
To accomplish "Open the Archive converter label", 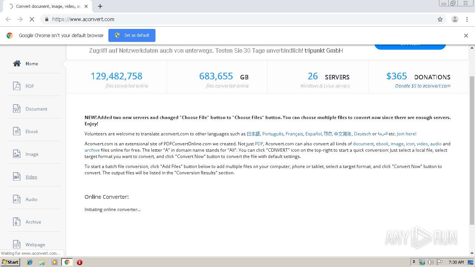I will click(x=33, y=222).
